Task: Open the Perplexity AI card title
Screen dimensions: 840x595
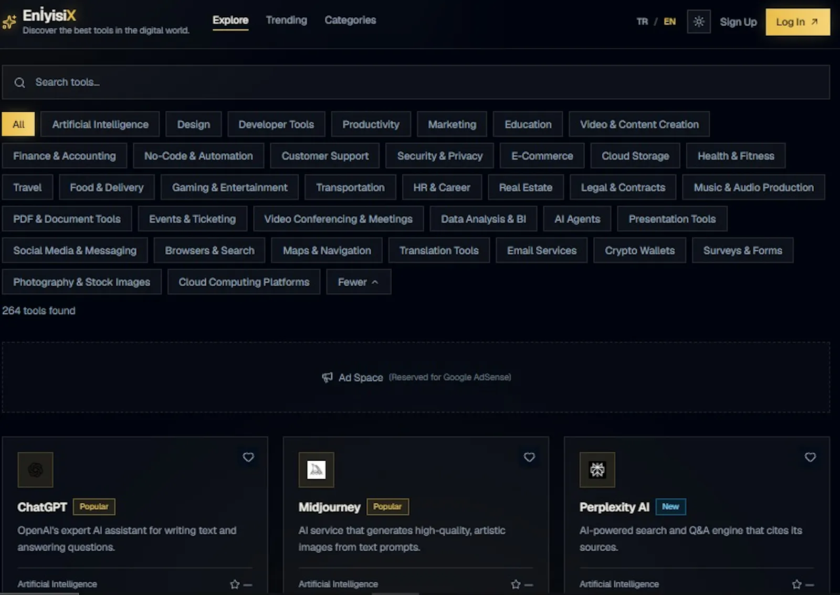Action: 614,507
